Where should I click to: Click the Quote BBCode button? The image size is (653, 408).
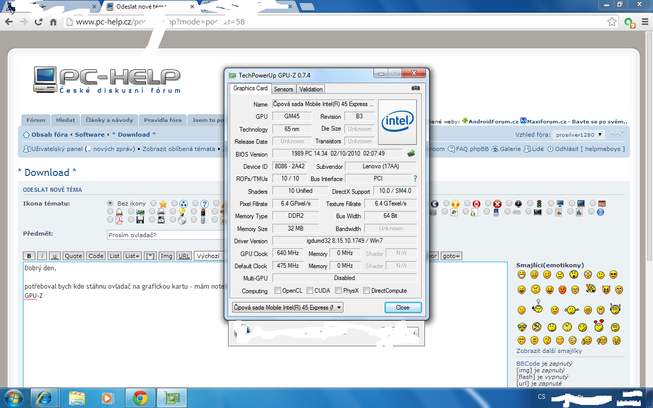[73, 256]
